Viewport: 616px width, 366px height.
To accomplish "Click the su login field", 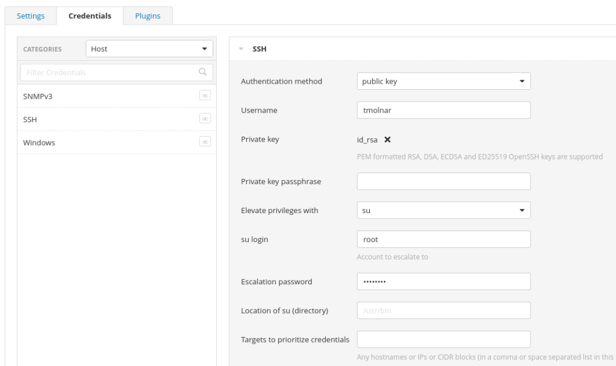I will pos(443,239).
